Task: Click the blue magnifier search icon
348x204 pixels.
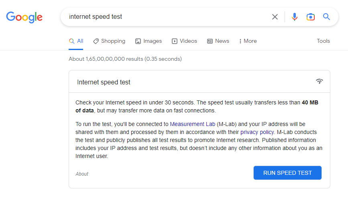Action: click(x=326, y=16)
